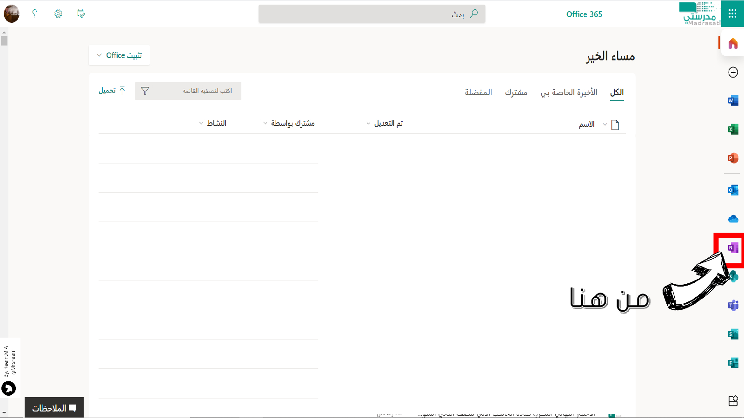Open the الملاحظات feedback button
Screen dimensions: 744x418
[x=54, y=408]
